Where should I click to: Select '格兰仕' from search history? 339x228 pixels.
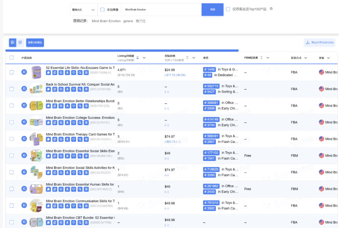point(141,21)
